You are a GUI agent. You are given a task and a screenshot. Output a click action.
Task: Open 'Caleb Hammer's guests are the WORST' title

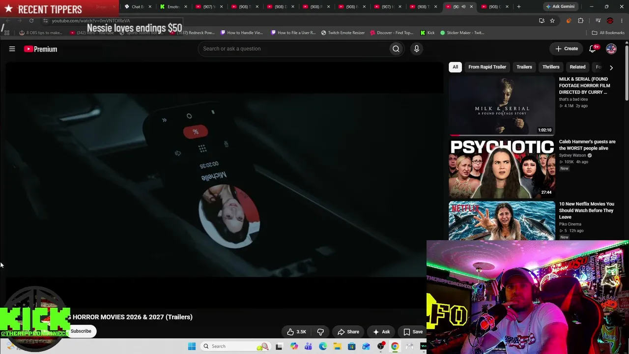click(x=587, y=145)
